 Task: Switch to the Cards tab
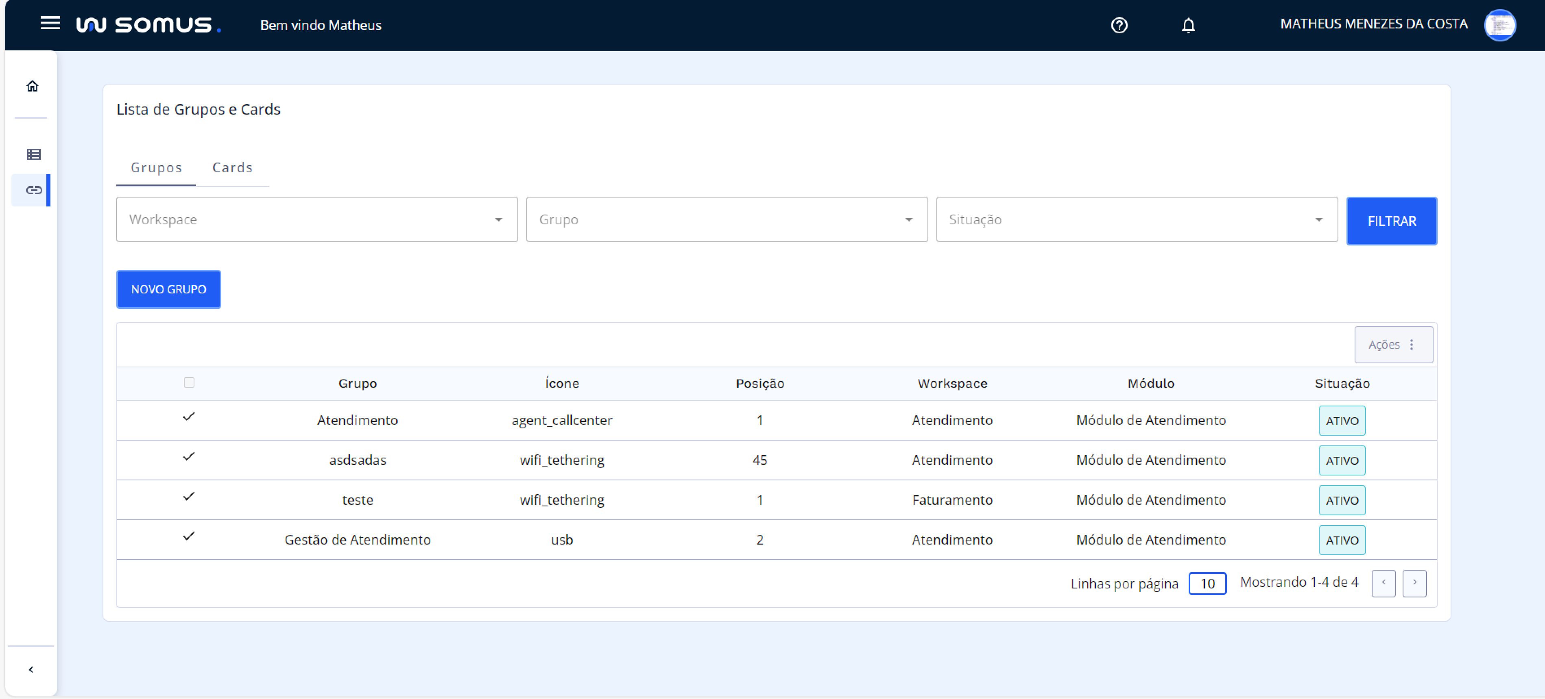pyautogui.click(x=232, y=168)
